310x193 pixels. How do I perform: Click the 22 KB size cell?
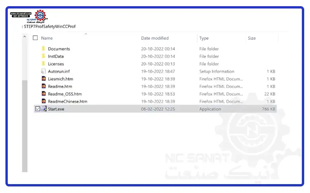point(270,94)
